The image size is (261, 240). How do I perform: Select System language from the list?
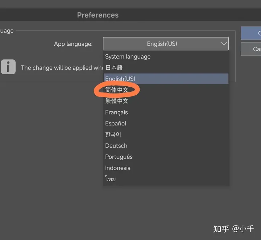point(128,57)
